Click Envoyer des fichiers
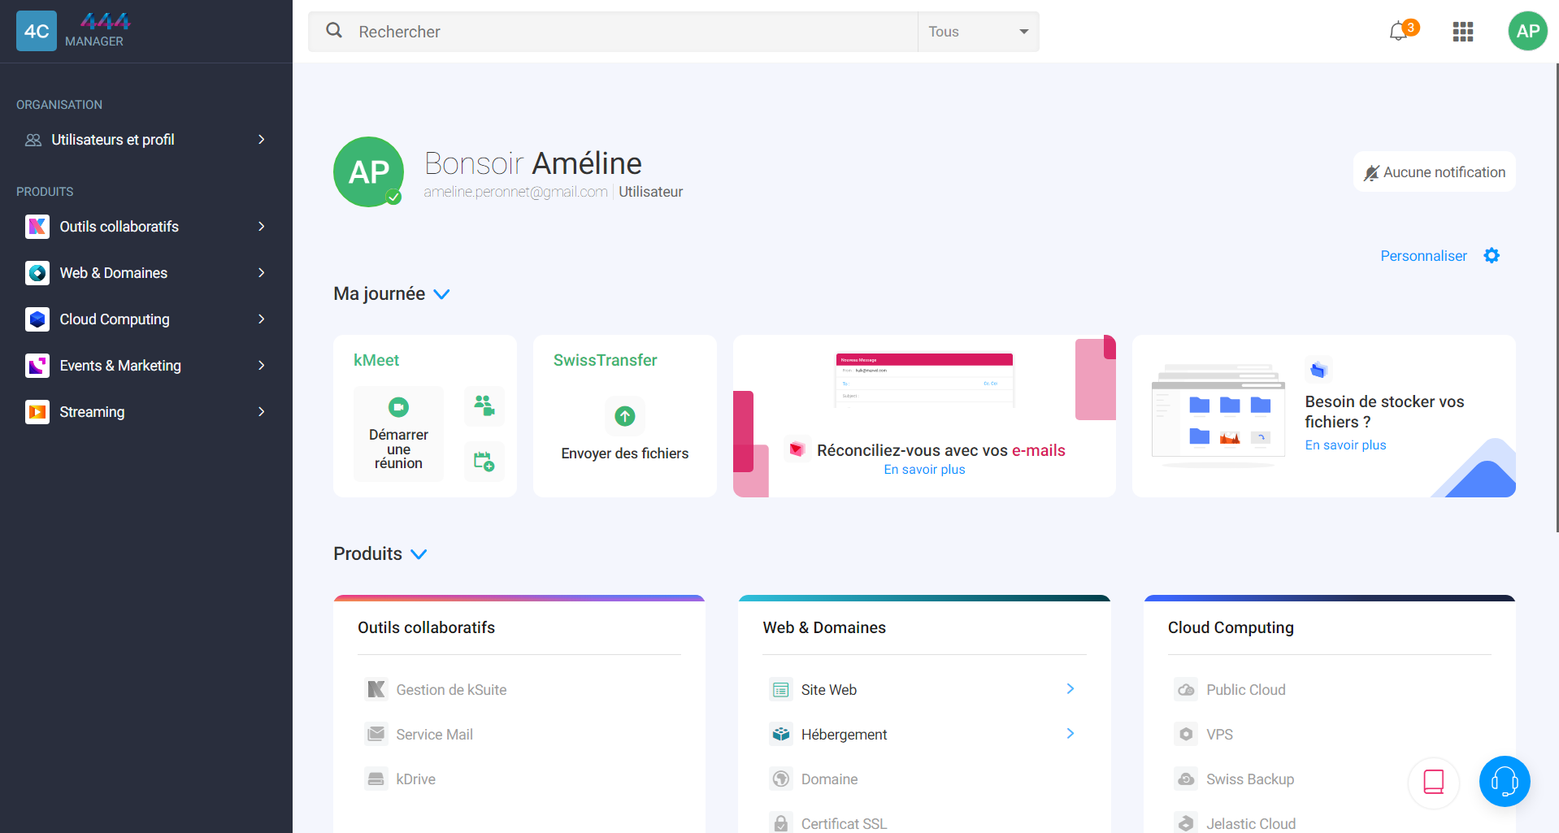 point(625,453)
